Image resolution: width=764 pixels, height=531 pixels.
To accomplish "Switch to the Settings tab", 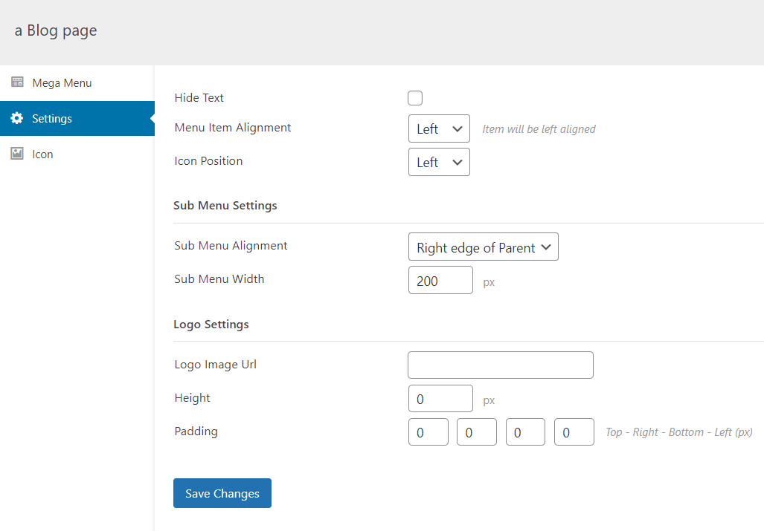I will pos(77,119).
